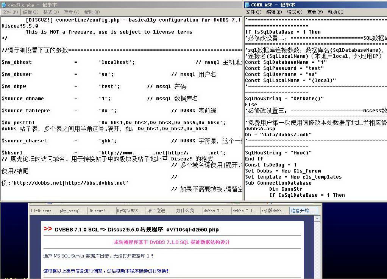Open 格式 menu in config.php Notepad
Image resolution: width=387 pixels, height=279 pixels.
51,12
